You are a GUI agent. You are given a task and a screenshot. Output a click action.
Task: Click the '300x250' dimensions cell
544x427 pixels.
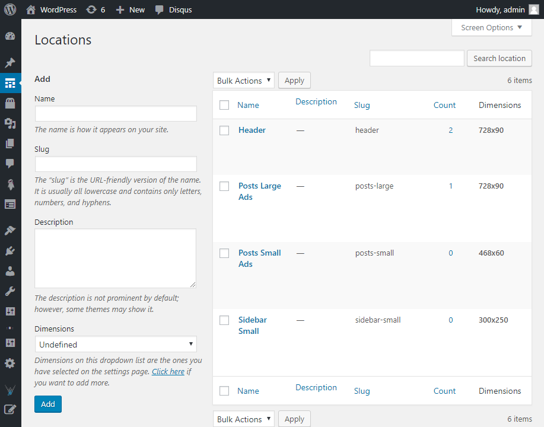click(494, 320)
